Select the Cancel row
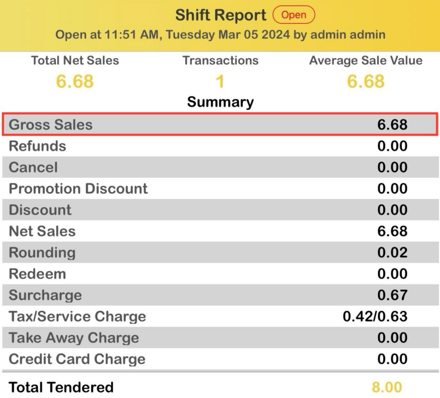The width and height of the screenshot is (440, 398). (220, 167)
